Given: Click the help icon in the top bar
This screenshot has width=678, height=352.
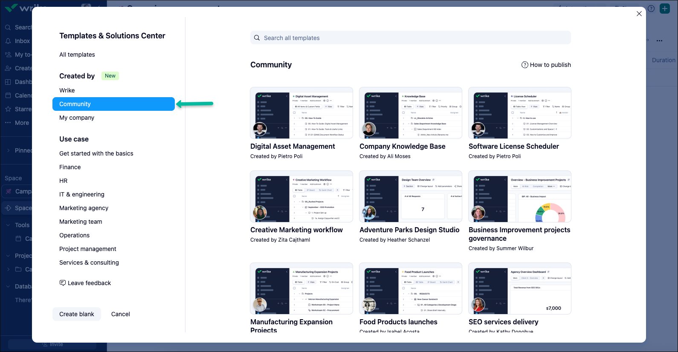Looking at the screenshot, I should 651,9.
